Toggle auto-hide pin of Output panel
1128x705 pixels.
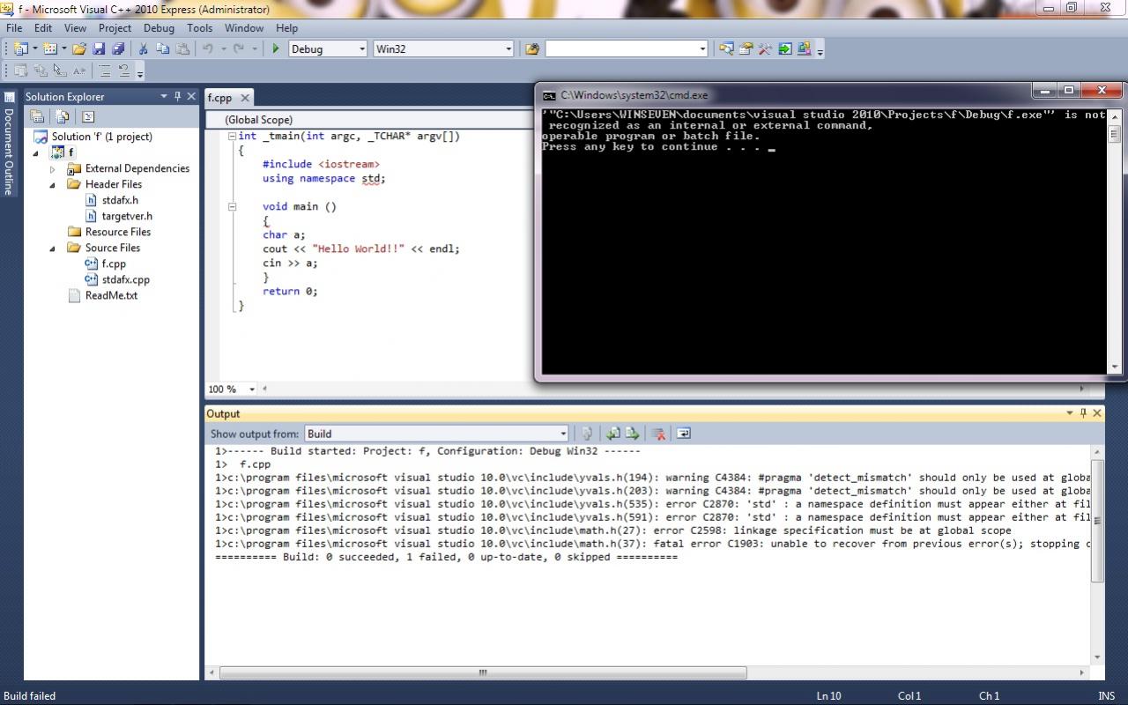[x=1083, y=412]
